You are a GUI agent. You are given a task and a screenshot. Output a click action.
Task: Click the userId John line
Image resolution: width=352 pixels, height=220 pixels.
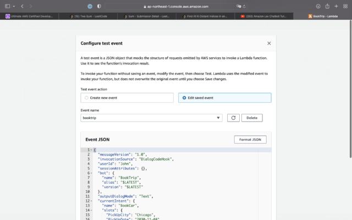pyautogui.click(x=115, y=164)
